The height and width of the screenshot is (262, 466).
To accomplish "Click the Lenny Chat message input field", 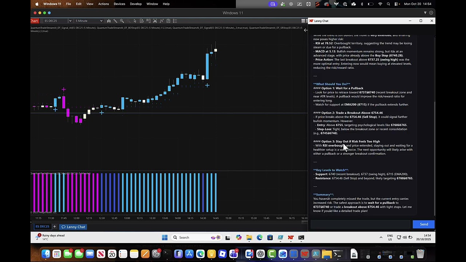I will pos(360,224).
